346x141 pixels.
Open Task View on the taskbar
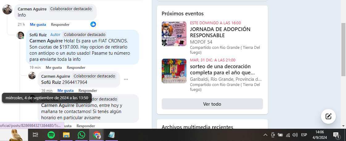click(35, 135)
